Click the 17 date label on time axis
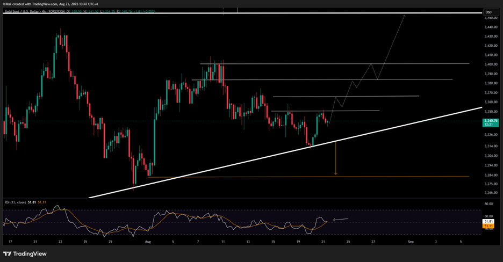 10,242
